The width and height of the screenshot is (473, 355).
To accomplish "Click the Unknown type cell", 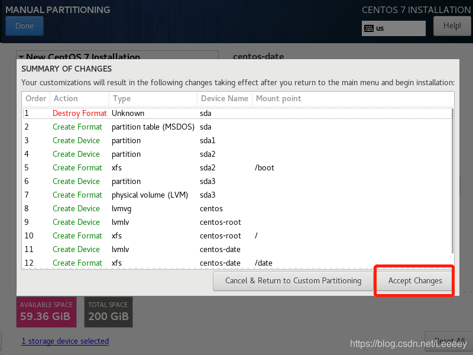I will 128,113.
